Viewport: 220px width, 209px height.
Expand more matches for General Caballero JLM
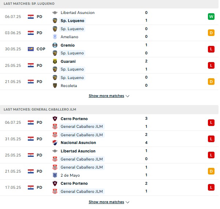(109, 202)
